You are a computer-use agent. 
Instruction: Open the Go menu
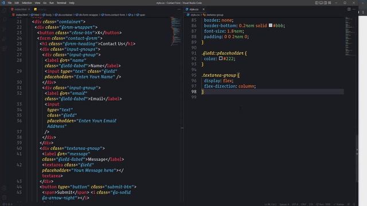coord(45,3)
